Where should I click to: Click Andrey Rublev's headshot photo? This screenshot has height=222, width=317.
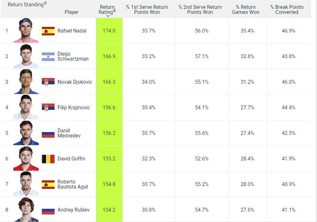coord(26,210)
